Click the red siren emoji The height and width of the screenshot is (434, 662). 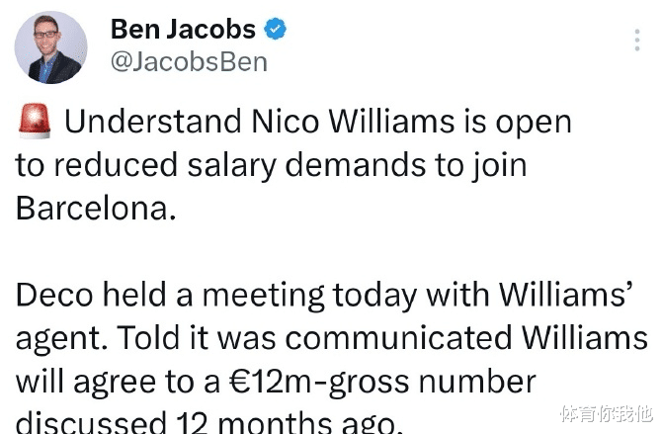35,121
